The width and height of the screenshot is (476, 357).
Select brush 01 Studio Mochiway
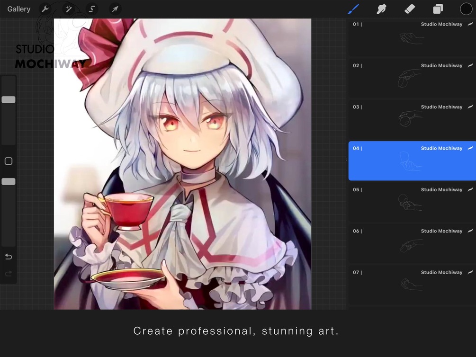pyautogui.click(x=412, y=37)
